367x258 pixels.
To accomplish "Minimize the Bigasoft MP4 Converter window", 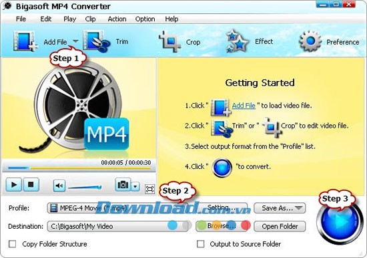I will pos(323,4).
